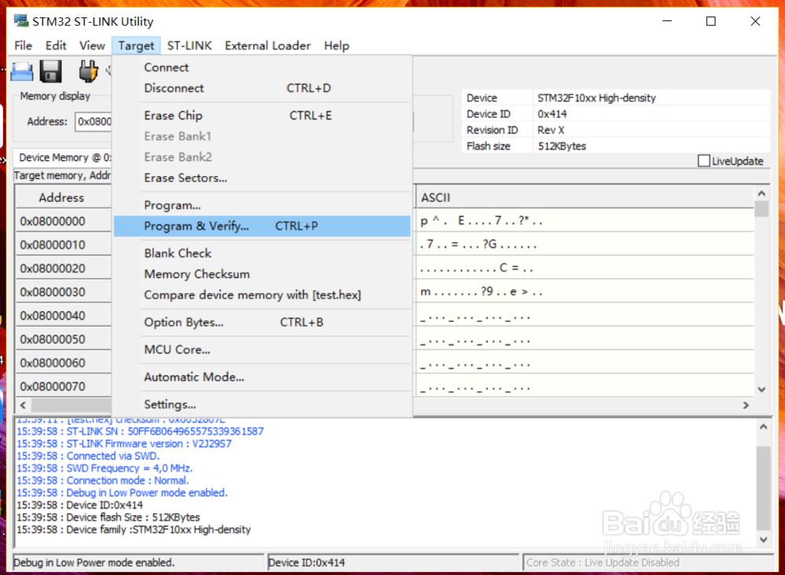
Task: Open the View menu
Action: pyautogui.click(x=92, y=46)
